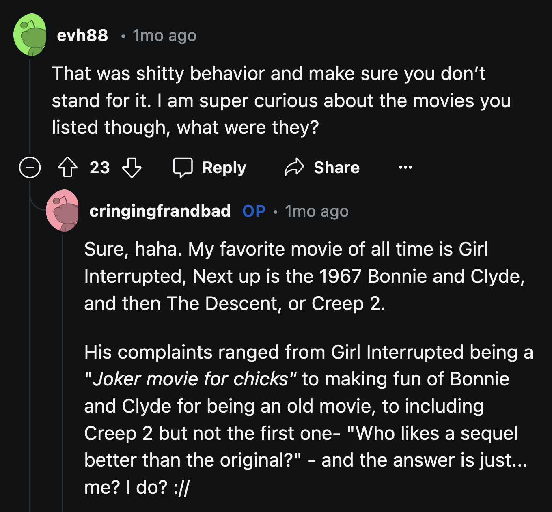Click the vote count showing 23
The height and width of the screenshot is (512, 552).
pos(99,168)
